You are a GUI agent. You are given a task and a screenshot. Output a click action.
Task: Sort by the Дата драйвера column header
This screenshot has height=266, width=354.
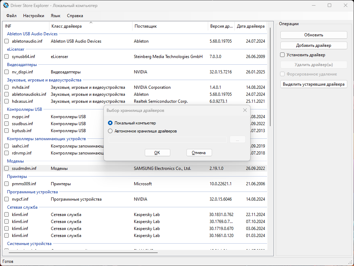tap(251, 26)
